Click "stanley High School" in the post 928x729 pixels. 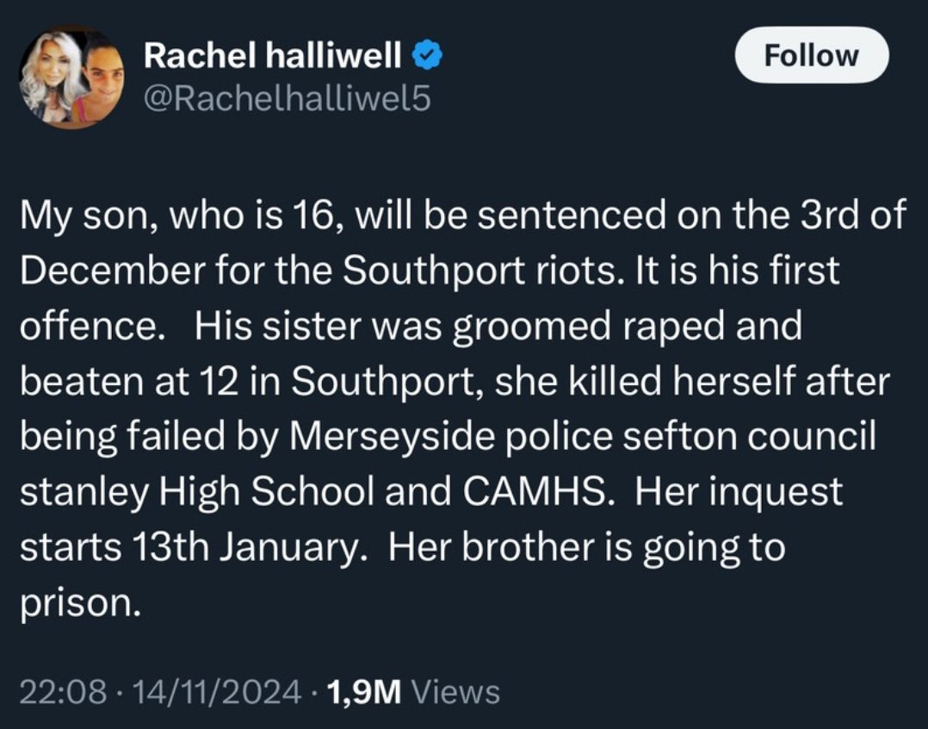pyautogui.click(x=195, y=492)
